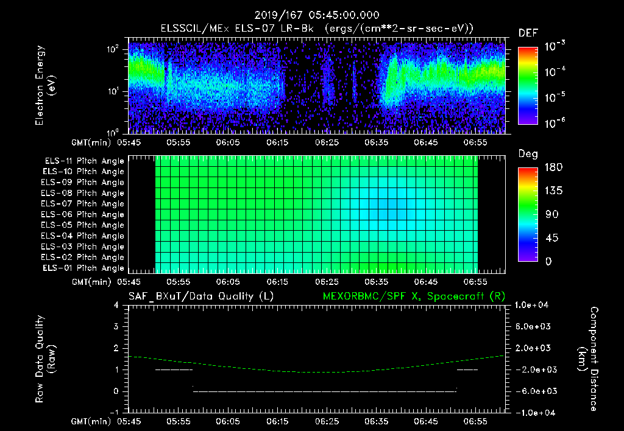Click the ELS-09 Pitch Angle row label
The height and width of the screenshot is (431, 624).
pos(82,183)
